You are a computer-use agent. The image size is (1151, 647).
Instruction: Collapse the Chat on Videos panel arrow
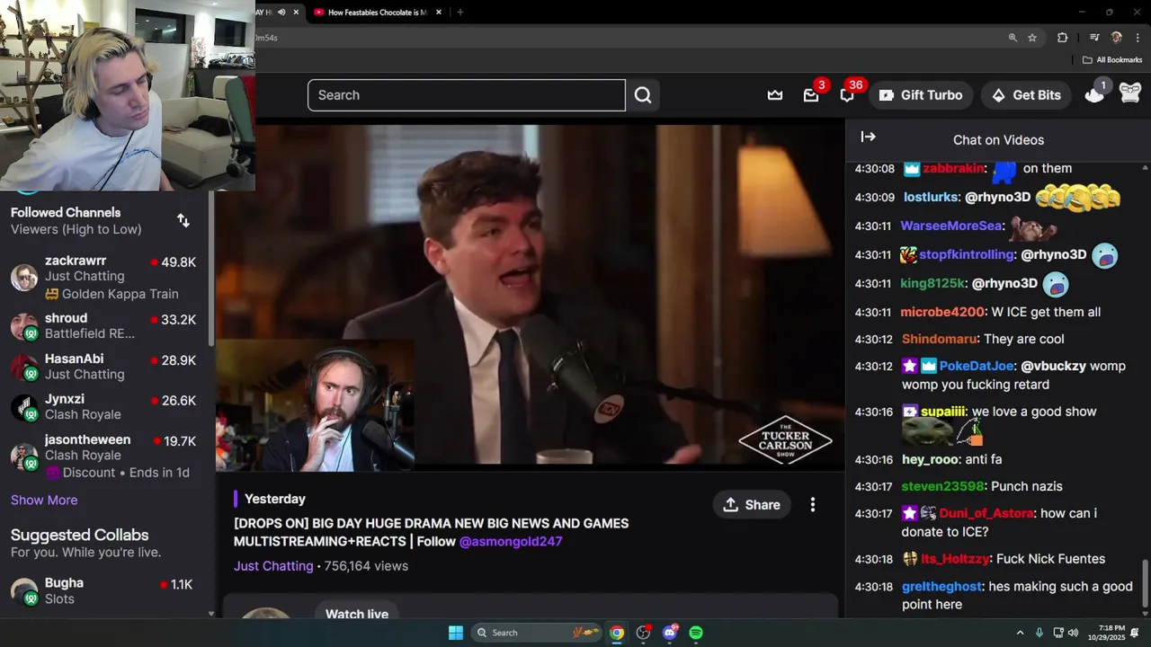[868, 137]
